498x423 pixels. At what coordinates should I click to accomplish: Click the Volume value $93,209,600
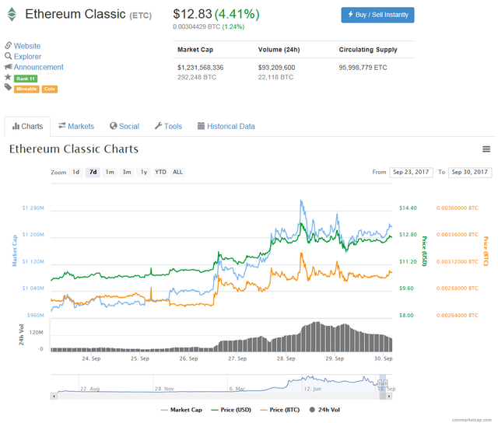click(x=277, y=68)
